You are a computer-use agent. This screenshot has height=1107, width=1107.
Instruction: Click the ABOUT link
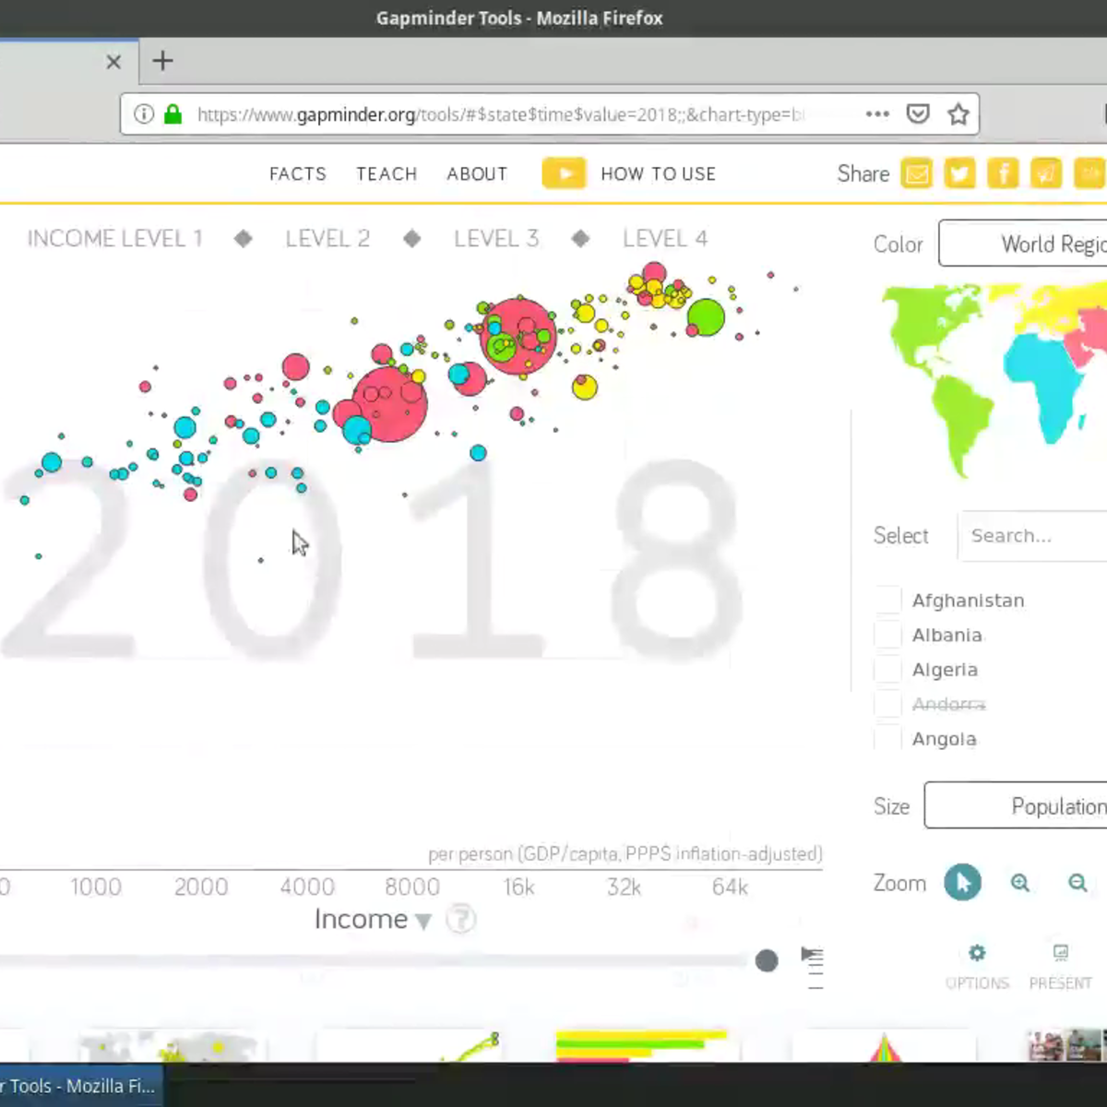(x=476, y=173)
